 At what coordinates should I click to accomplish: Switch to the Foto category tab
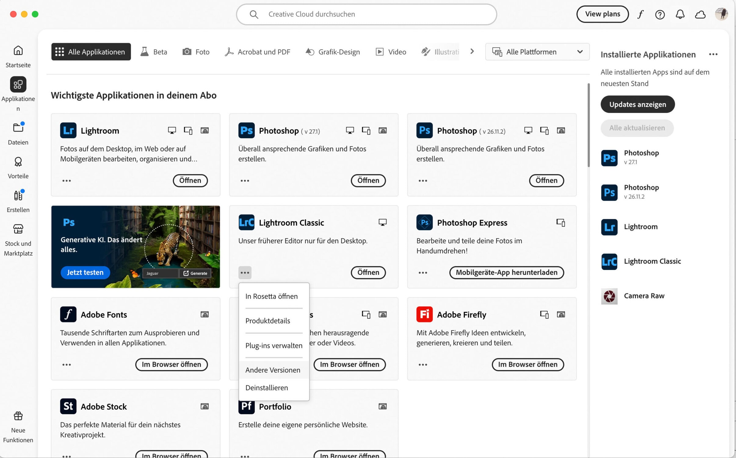pyautogui.click(x=196, y=52)
